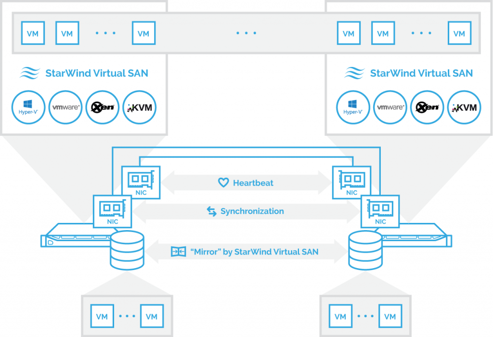493x337 pixels.
Task: Click the first VM box under the right disk
Action: click(x=340, y=316)
